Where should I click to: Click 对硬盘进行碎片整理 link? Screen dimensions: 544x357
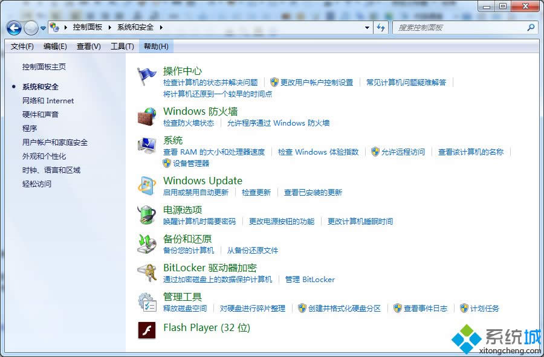click(253, 309)
